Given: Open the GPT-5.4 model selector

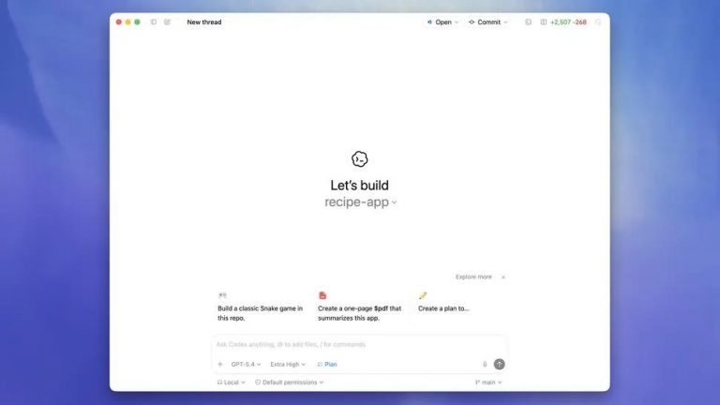Looking at the screenshot, I should [247, 364].
